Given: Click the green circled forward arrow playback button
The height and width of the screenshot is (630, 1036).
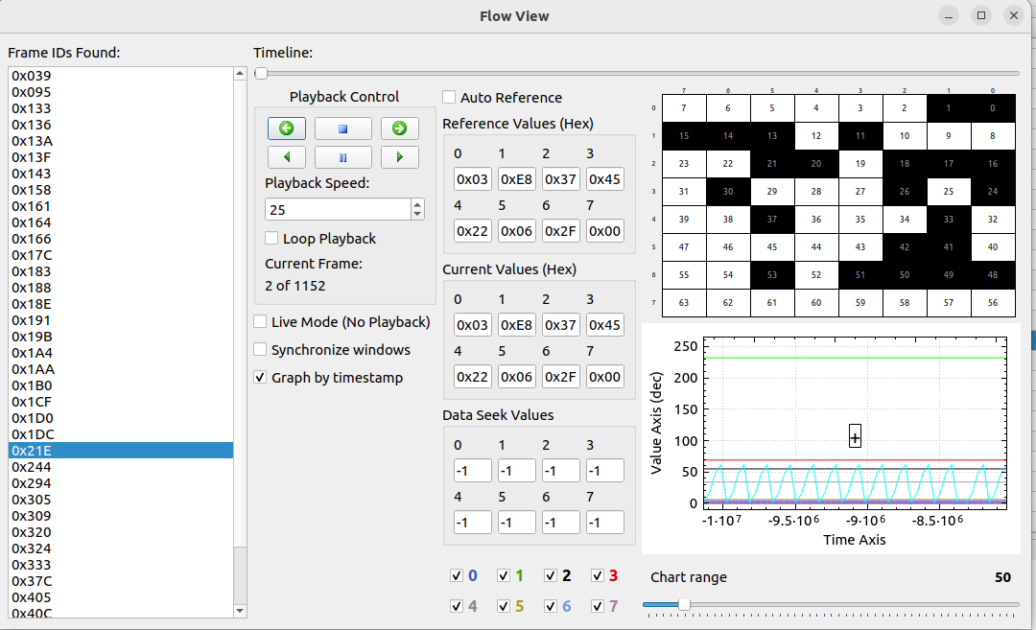Looking at the screenshot, I should tap(399, 128).
